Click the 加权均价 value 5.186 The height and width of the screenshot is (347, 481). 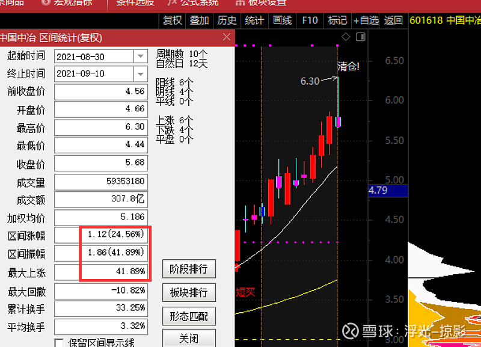[x=101, y=217]
